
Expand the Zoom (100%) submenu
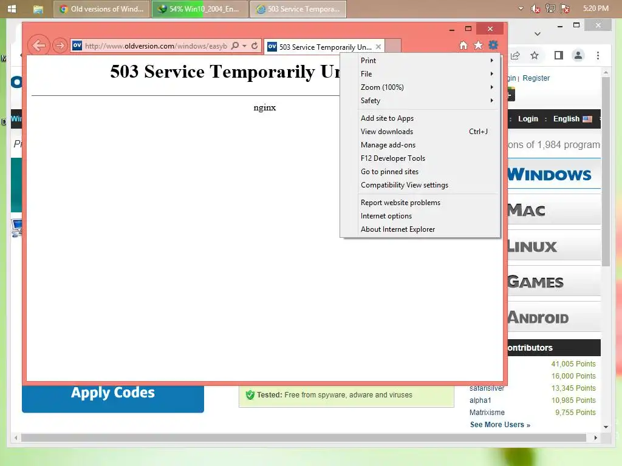point(420,87)
